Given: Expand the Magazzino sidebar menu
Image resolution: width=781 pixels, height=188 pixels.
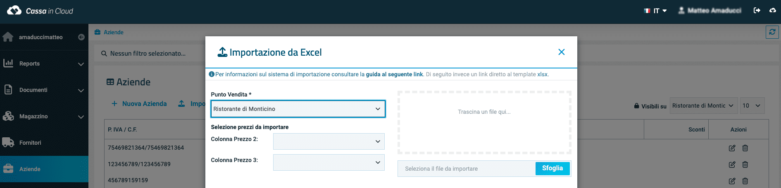Looking at the screenshot, I should click(x=44, y=116).
